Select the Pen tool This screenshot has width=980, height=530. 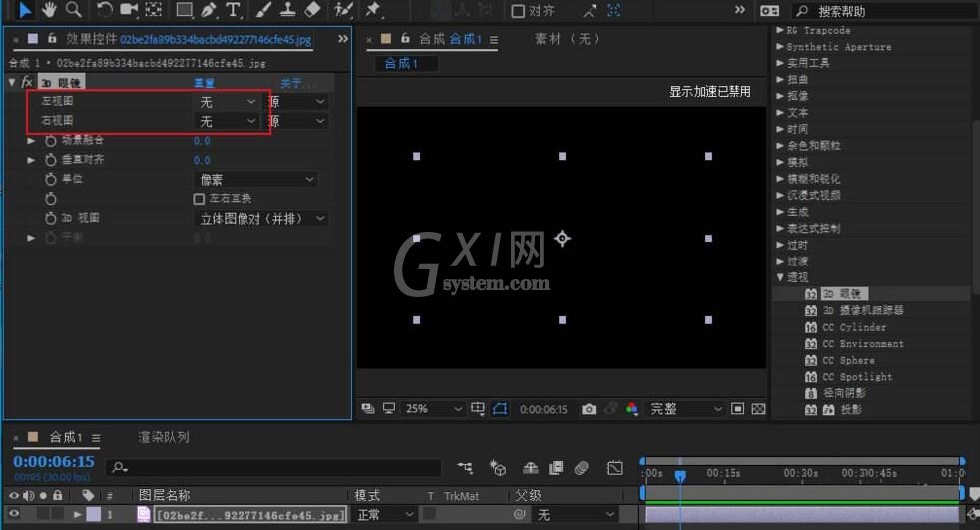[209, 9]
